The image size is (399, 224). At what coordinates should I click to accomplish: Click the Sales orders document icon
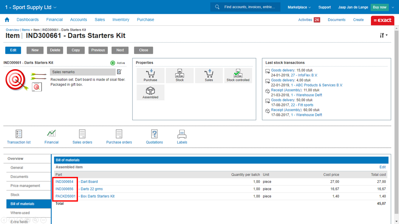(82, 134)
